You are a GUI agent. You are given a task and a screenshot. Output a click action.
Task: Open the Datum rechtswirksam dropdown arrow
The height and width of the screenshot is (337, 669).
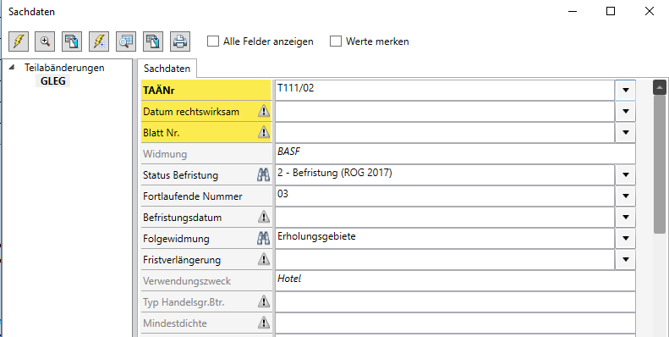click(626, 112)
